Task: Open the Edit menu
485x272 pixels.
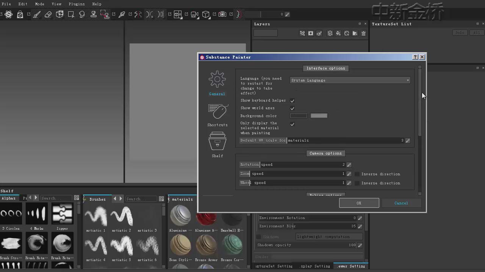Action: (x=23, y=4)
